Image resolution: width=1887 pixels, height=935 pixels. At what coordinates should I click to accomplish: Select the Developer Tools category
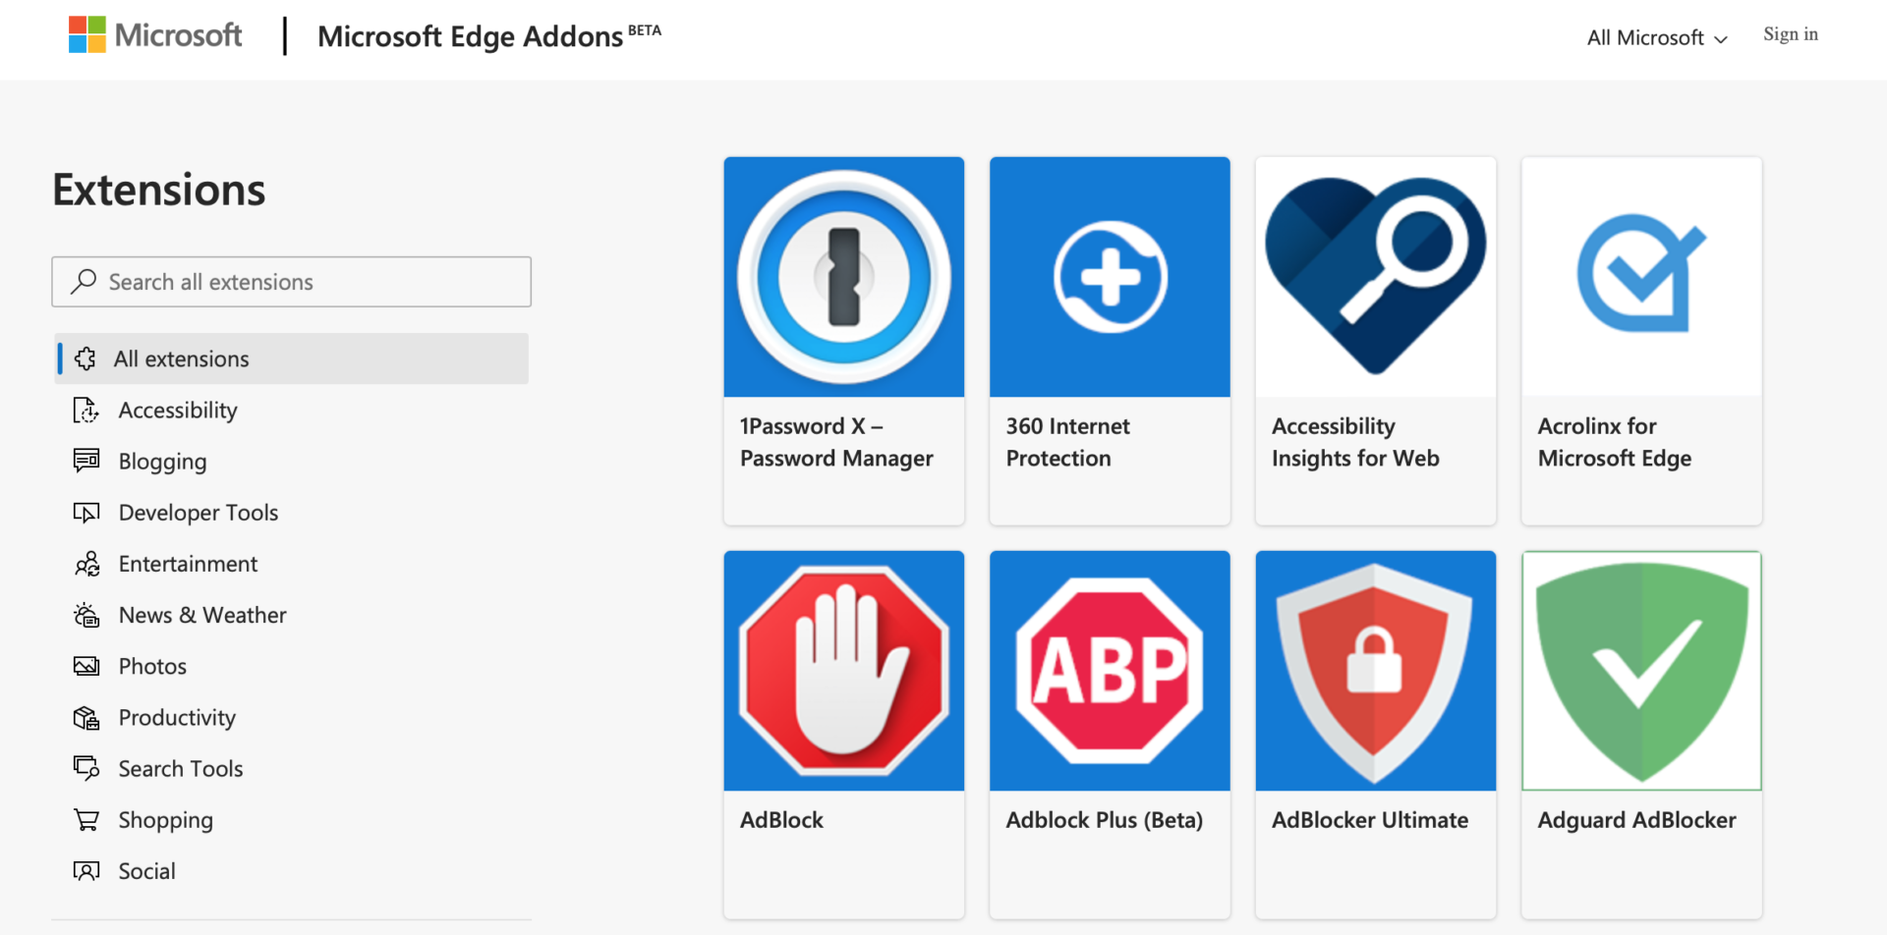[291, 512]
